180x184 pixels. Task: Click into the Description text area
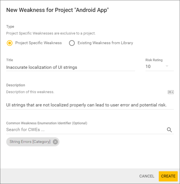86,105
